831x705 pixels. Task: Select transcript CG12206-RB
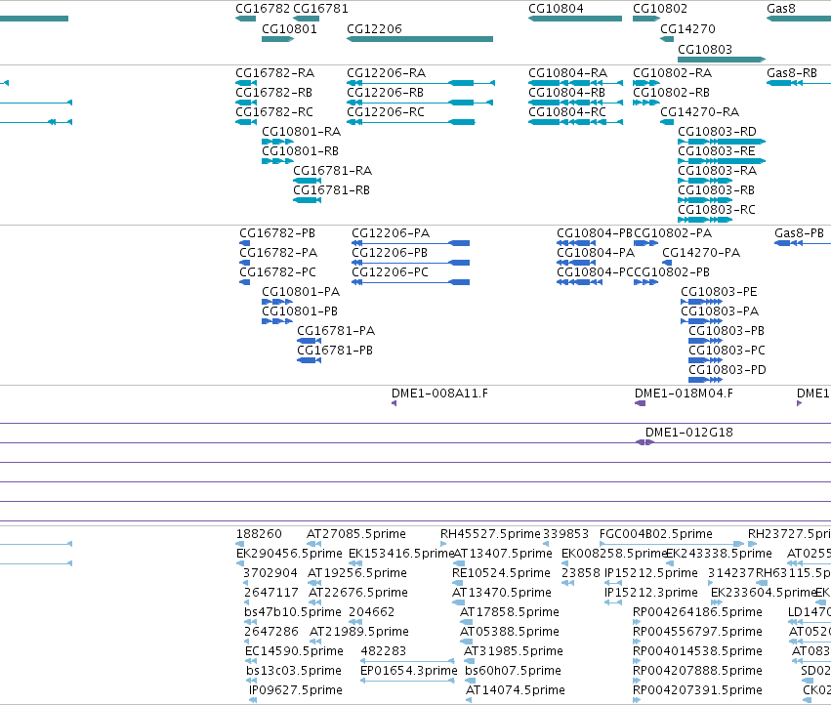click(385, 92)
